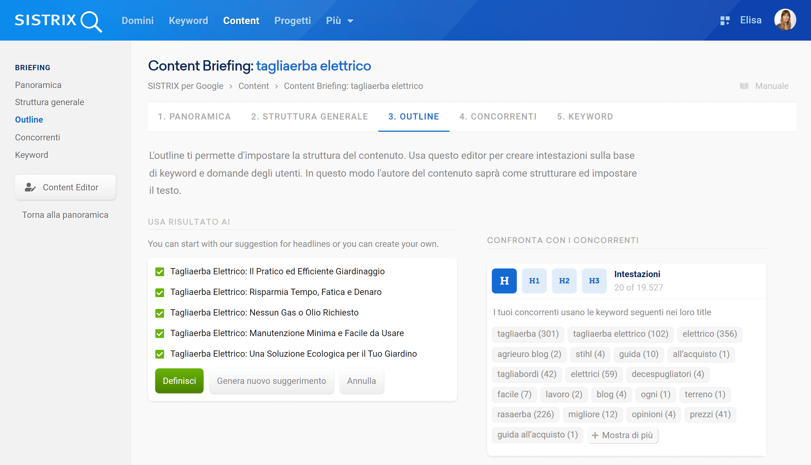Select the 'lavoro (2)' keyword tag

point(564,394)
